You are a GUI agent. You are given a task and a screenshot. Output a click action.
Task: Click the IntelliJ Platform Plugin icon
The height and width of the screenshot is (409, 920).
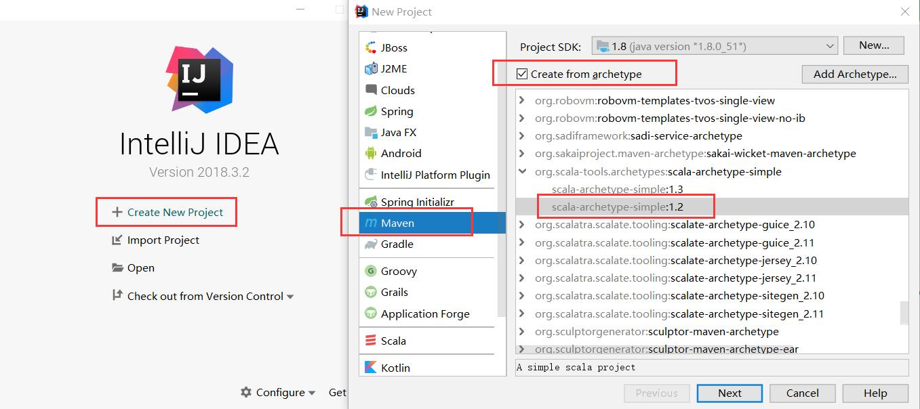tap(371, 174)
